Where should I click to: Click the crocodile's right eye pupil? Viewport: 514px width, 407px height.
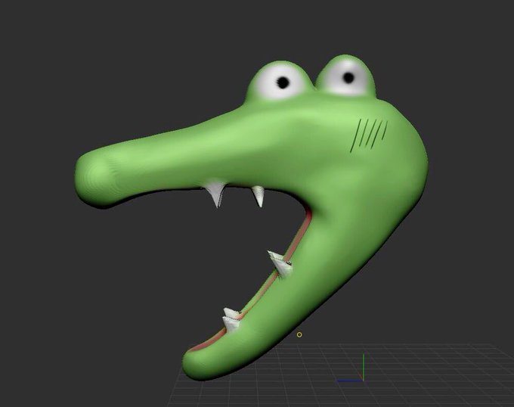(x=348, y=78)
